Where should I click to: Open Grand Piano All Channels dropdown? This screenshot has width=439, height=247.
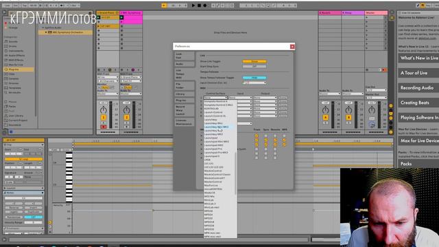pyautogui.click(x=108, y=81)
